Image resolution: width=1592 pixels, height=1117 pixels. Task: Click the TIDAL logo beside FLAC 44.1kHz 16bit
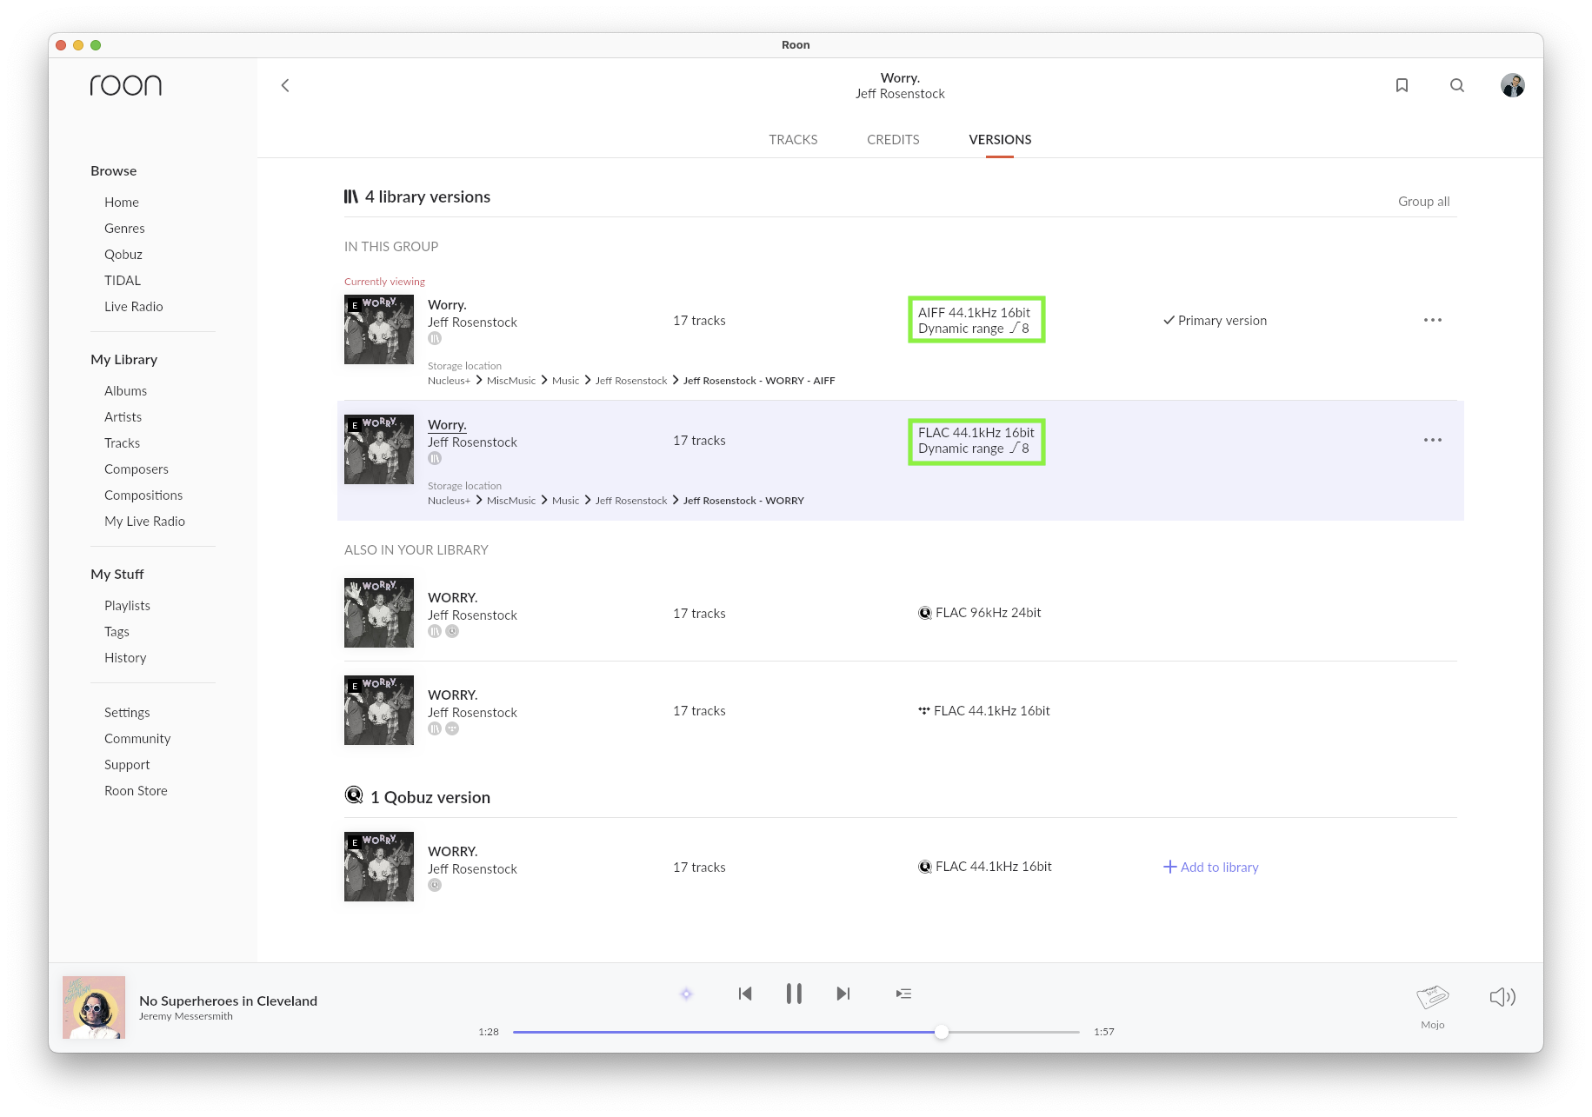pyautogui.click(x=924, y=710)
